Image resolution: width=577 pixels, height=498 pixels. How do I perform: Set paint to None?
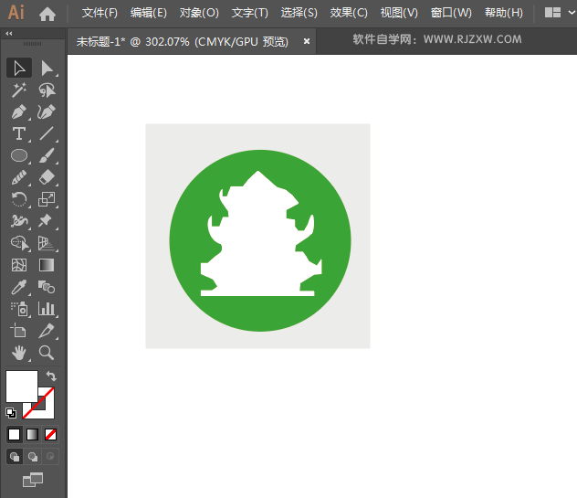coord(51,434)
